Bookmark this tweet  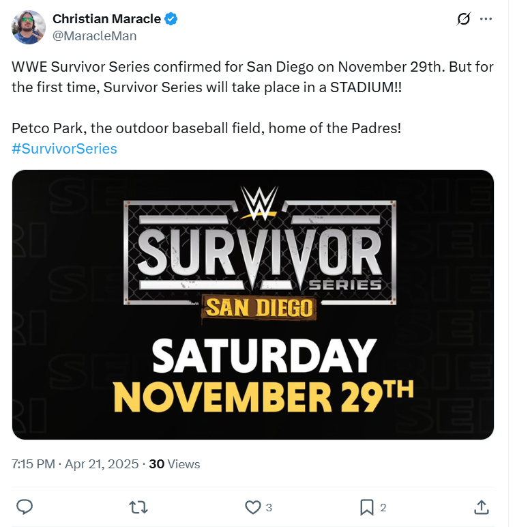366,507
